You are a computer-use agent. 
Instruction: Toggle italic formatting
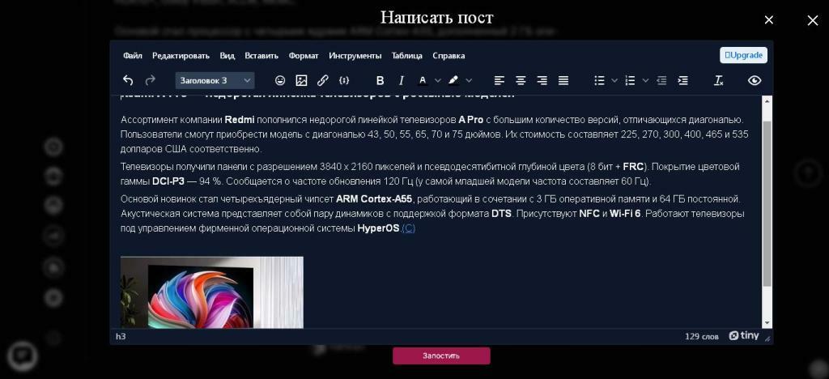tap(402, 80)
